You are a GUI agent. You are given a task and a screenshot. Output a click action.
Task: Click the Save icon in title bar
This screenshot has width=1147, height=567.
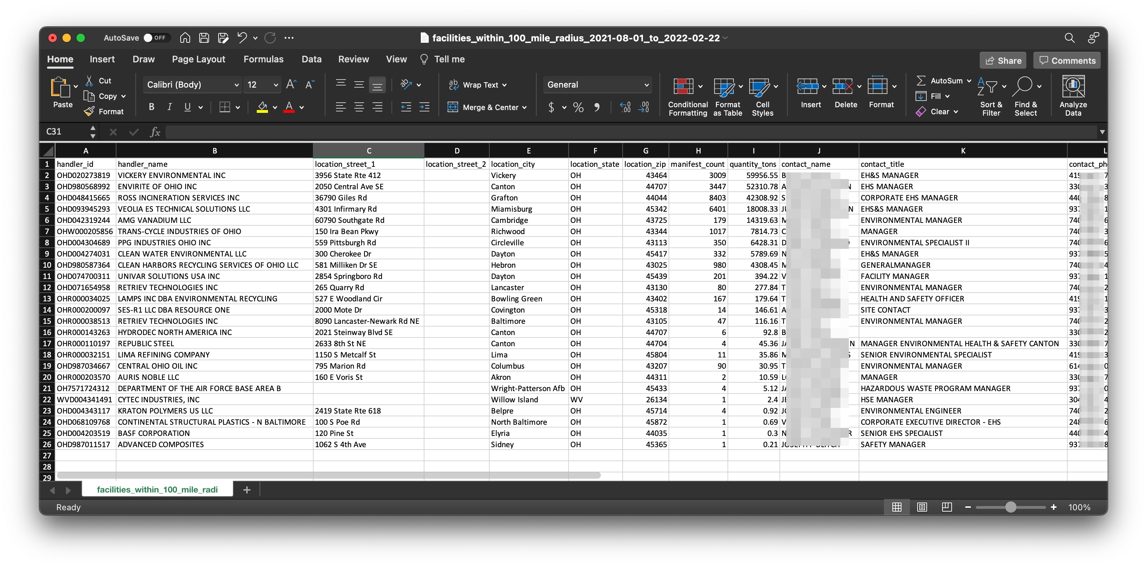(204, 38)
